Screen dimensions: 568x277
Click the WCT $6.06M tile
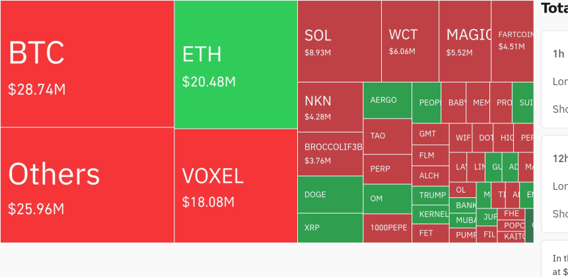pyautogui.click(x=409, y=41)
